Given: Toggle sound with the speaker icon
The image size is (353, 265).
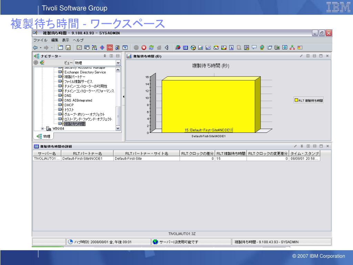Looking at the screenshot, I should point(167,48).
